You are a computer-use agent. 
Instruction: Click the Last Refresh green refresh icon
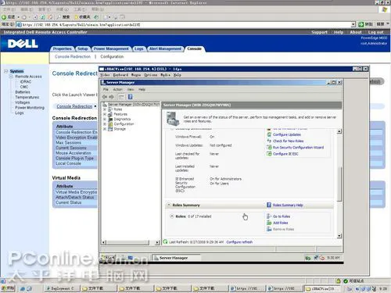165,241
